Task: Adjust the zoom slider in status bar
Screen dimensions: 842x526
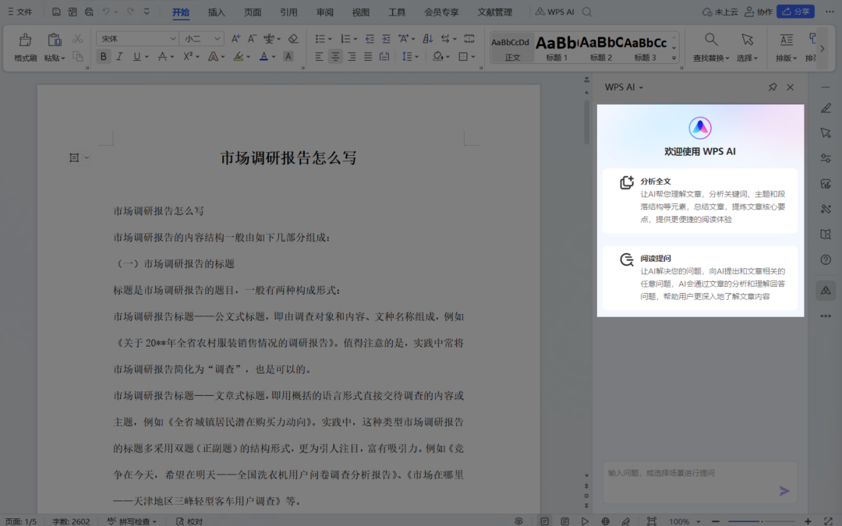Action: point(762,521)
